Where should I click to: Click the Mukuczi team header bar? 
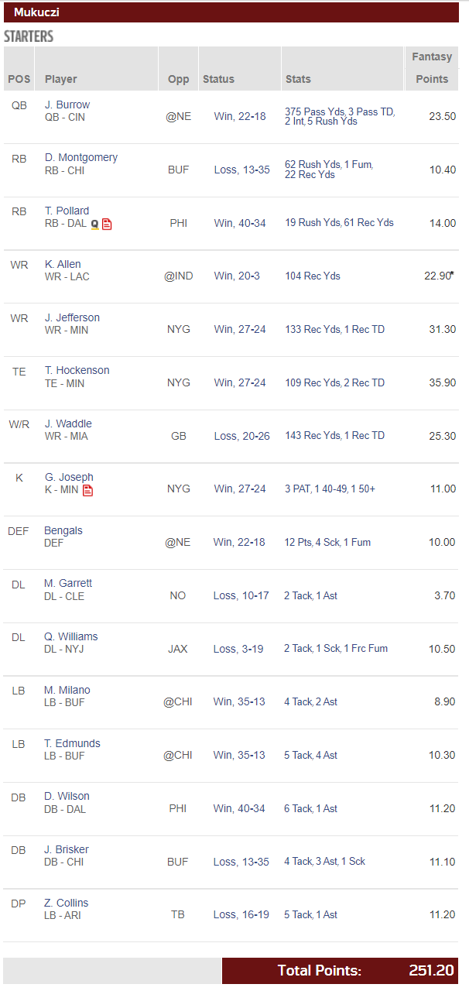pos(231,12)
